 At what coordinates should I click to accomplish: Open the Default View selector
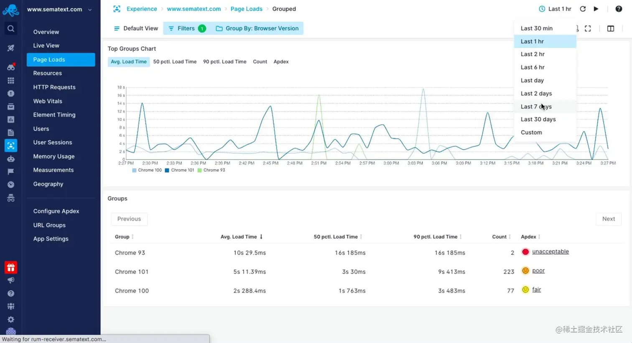point(136,28)
